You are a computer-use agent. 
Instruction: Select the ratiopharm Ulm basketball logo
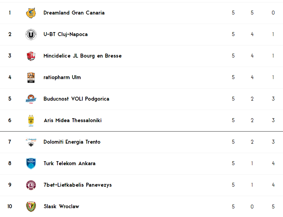tap(31, 78)
